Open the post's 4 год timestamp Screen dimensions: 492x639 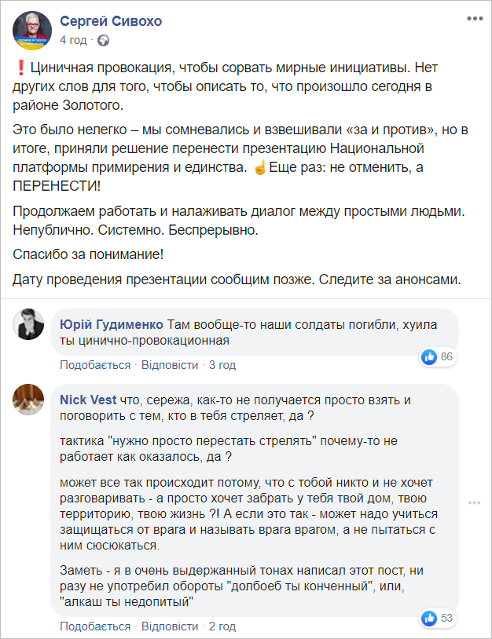click(73, 39)
